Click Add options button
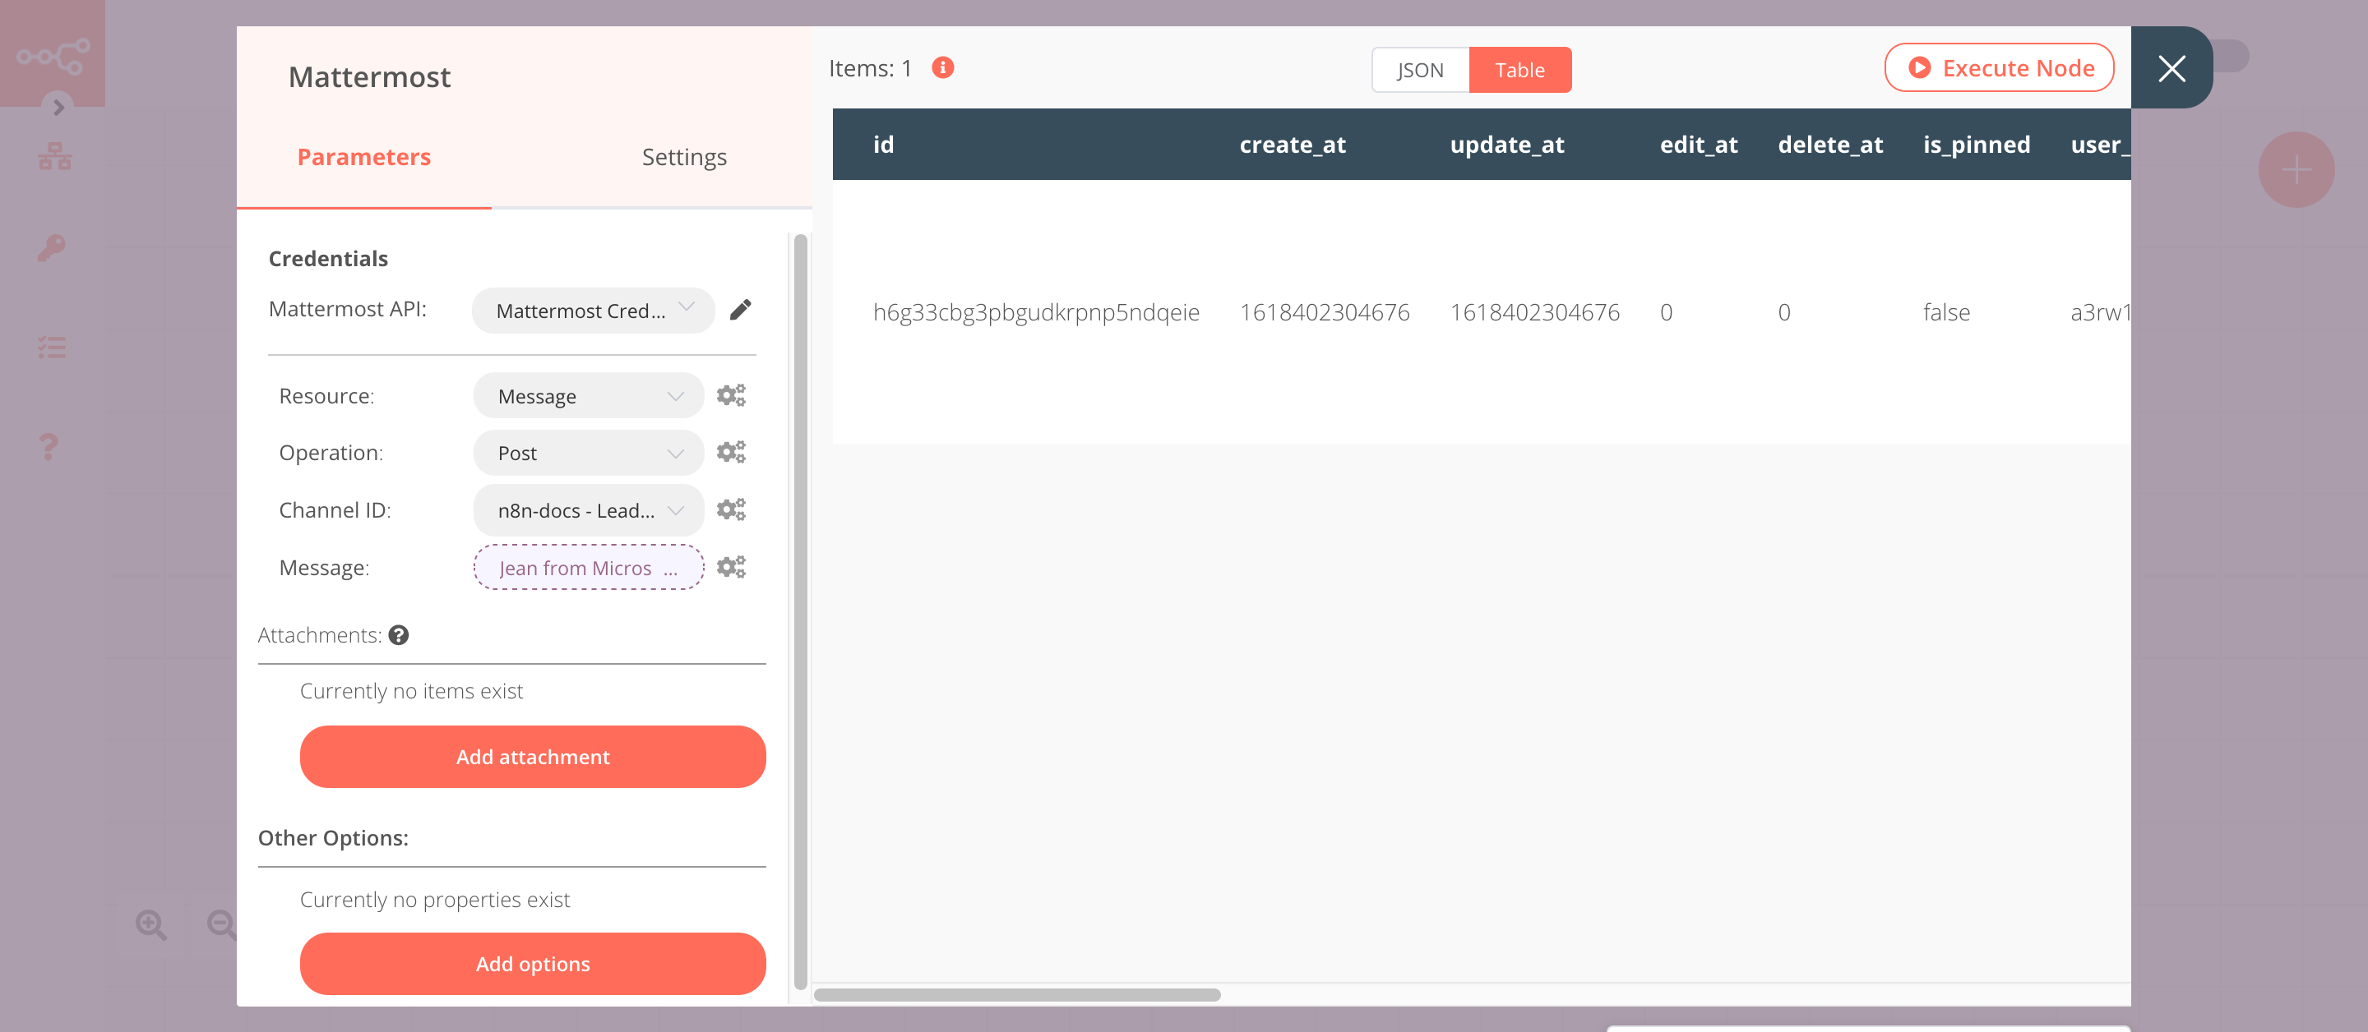This screenshot has height=1032, width=2368. click(532, 963)
